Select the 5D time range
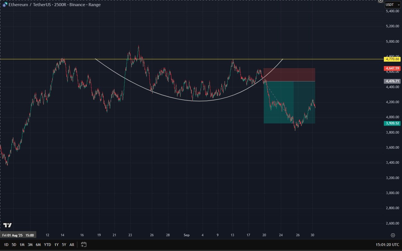 tap(14, 245)
